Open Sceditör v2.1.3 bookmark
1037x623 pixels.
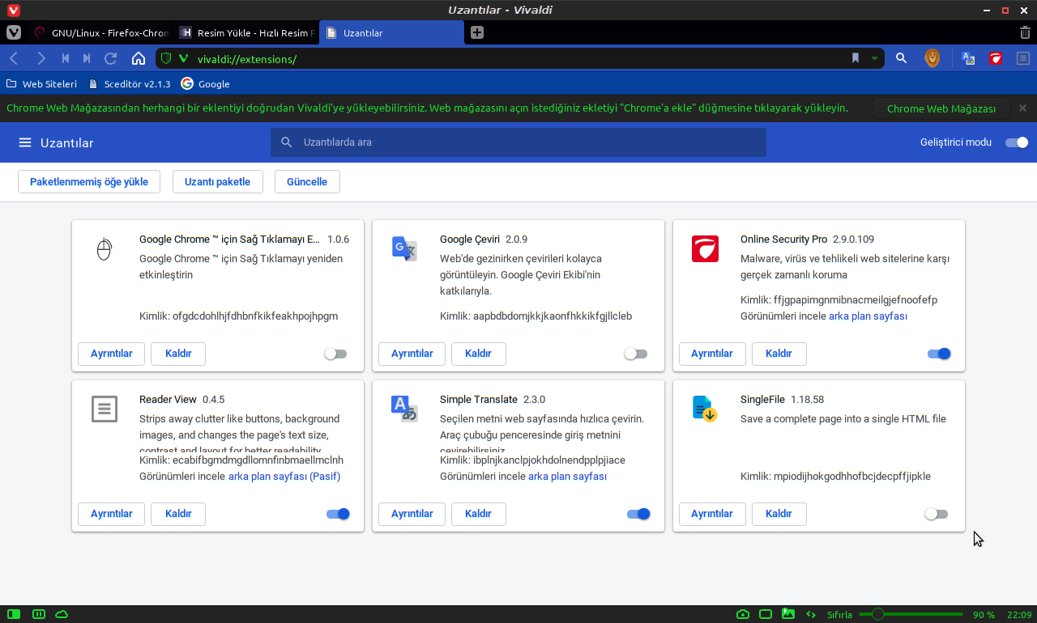[129, 83]
